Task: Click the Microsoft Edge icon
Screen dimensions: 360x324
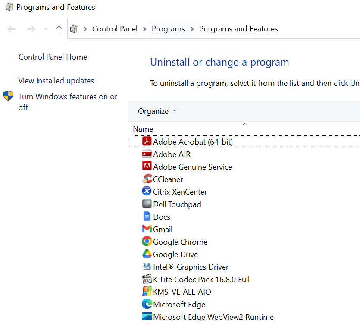Action: 147,304
